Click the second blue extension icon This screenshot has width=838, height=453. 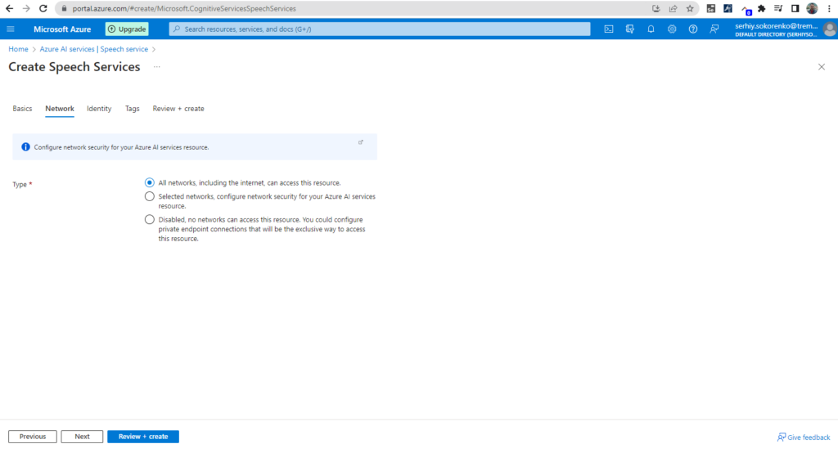(728, 8)
